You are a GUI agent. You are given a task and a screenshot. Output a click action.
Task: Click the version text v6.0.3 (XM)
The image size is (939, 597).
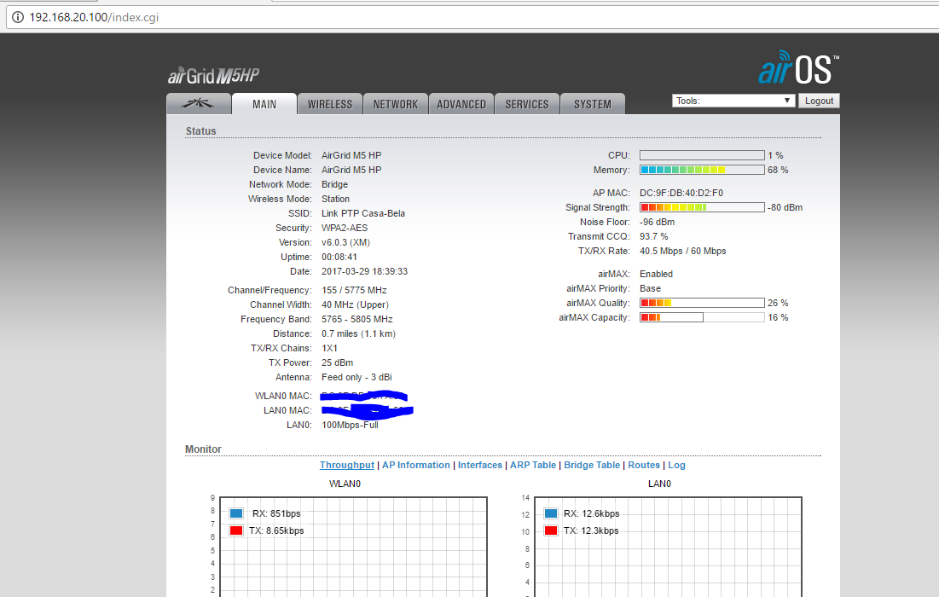click(345, 242)
